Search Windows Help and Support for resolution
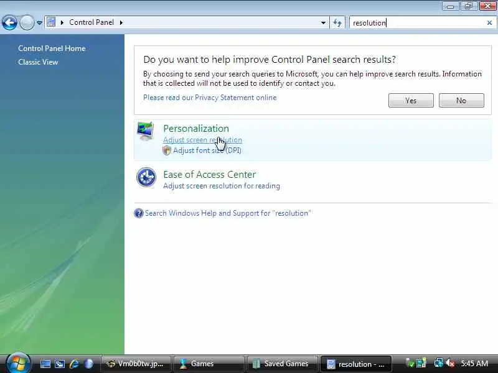This screenshot has height=373, width=498. click(228, 213)
